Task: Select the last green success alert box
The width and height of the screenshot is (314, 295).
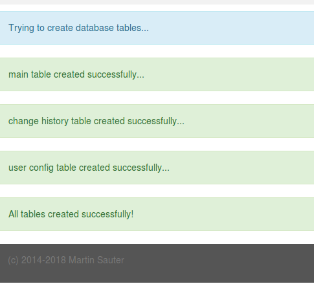Action: 157,214
